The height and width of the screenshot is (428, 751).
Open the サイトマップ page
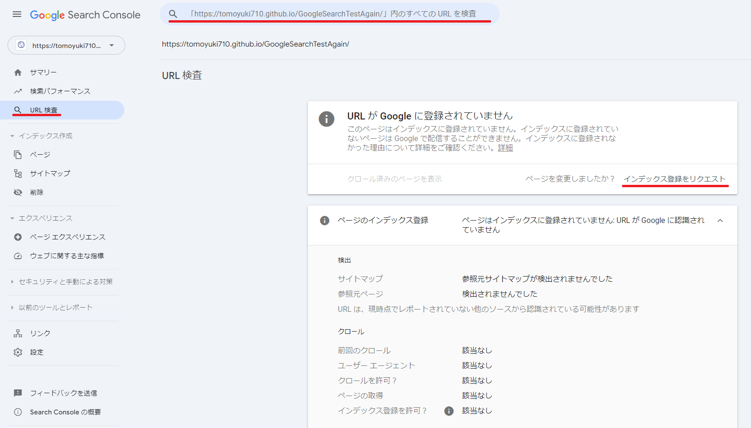click(62, 174)
